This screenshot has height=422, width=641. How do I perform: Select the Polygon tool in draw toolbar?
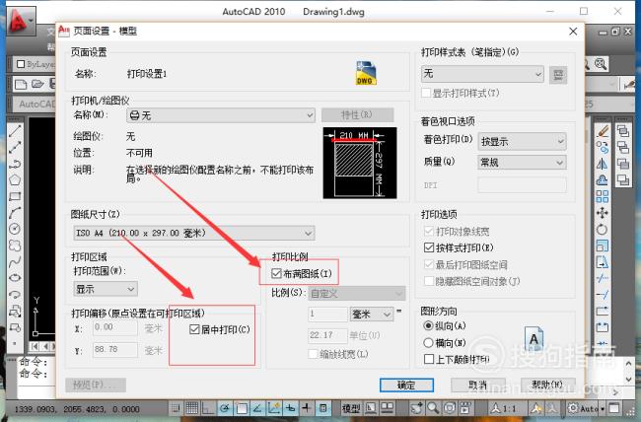click(15, 179)
